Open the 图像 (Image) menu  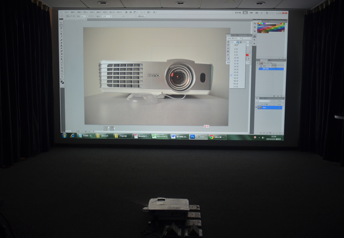[79, 12]
